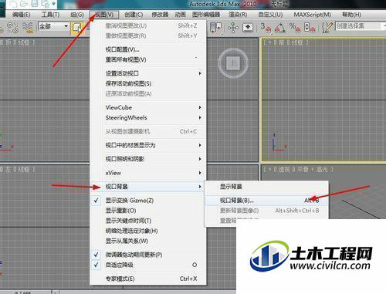Toggle 明暗处理选定对象(H) option
Image resolution: width=386 pixels, height=294 pixels.
(148, 231)
